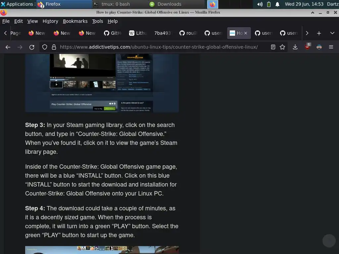Switch to the Lithu Wikipedia tab
The width and height of the screenshot is (339, 254).
(x=138, y=33)
